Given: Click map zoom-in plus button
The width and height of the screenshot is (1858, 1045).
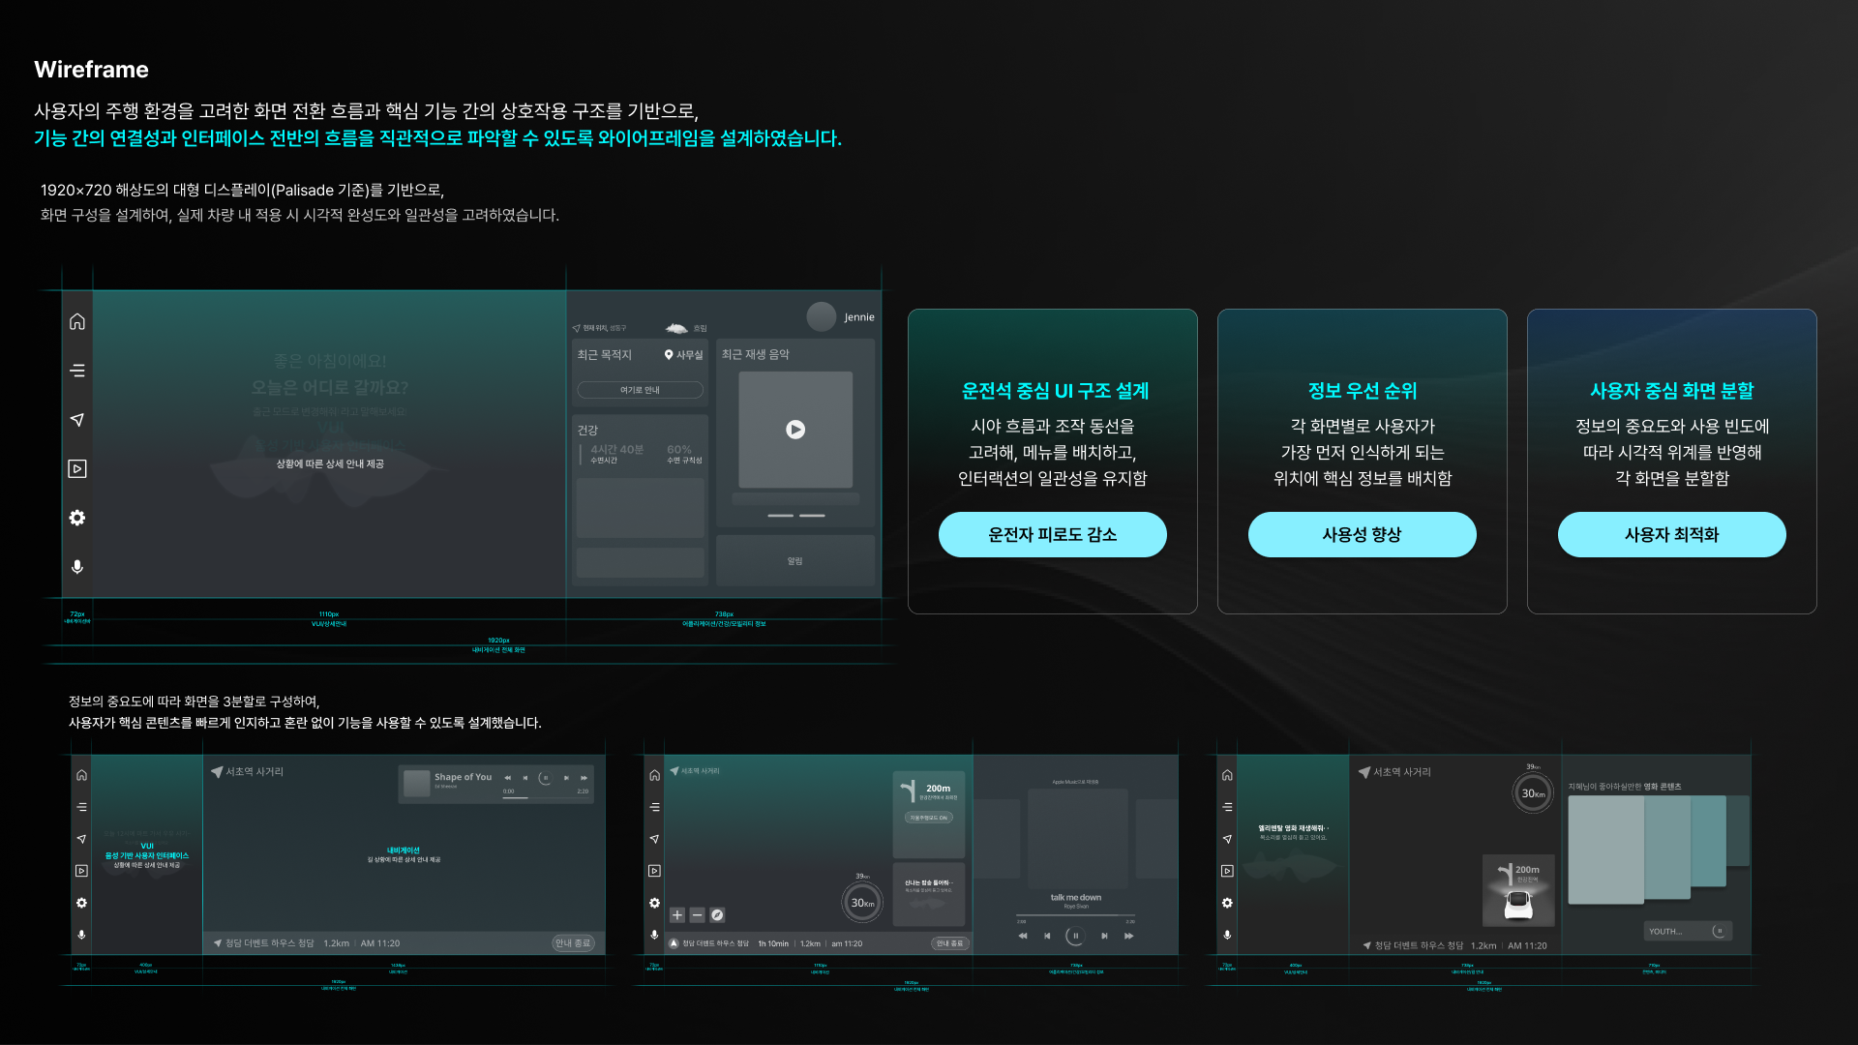Looking at the screenshot, I should [x=677, y=914].
